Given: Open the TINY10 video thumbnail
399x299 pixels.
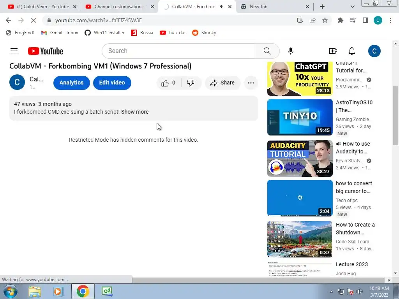Looking at the screenshot, I should (x=300, y=117).
